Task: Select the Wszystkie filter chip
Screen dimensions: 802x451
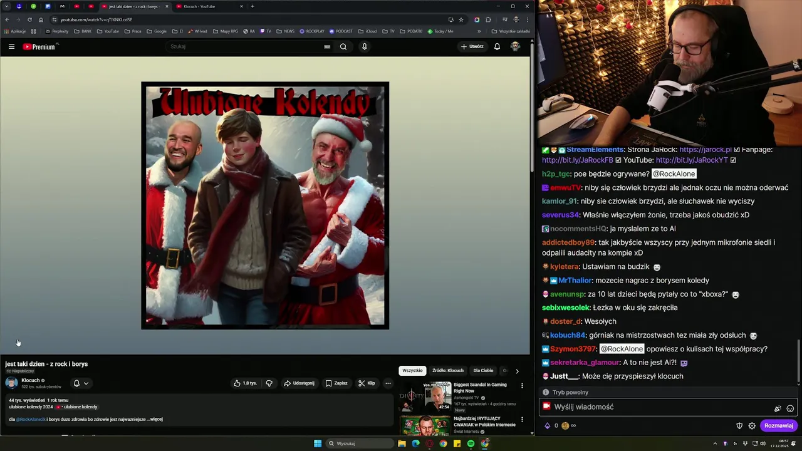Action: 412,371
